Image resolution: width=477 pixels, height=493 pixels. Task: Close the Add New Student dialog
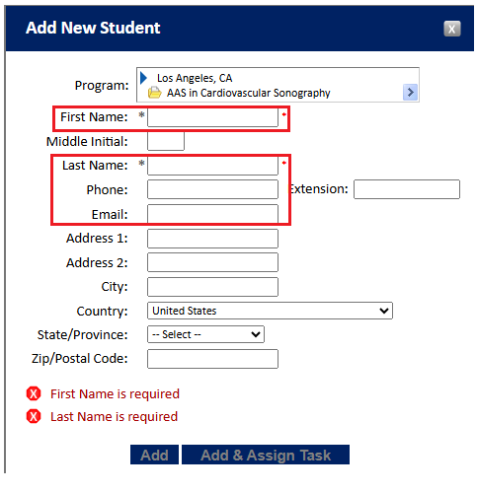451,29
